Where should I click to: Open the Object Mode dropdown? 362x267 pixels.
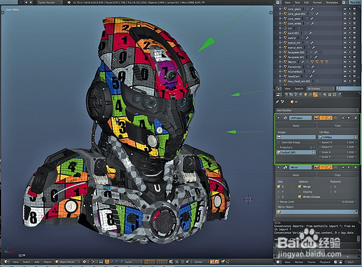pyautogui.click(x=67, y=262)
